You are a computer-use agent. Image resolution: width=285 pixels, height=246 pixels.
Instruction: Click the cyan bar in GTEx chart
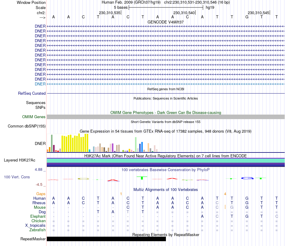(x=89, y=151)
